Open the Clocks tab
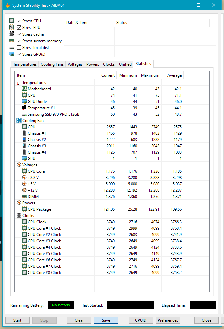This screenshot has height=329, width=224. [x=109, y=64]
